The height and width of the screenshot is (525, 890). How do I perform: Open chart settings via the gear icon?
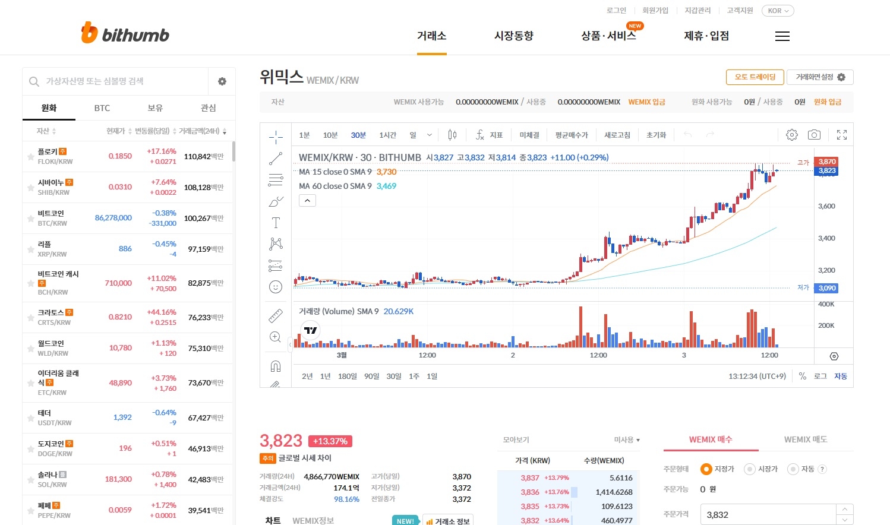[x=792, y=134]
